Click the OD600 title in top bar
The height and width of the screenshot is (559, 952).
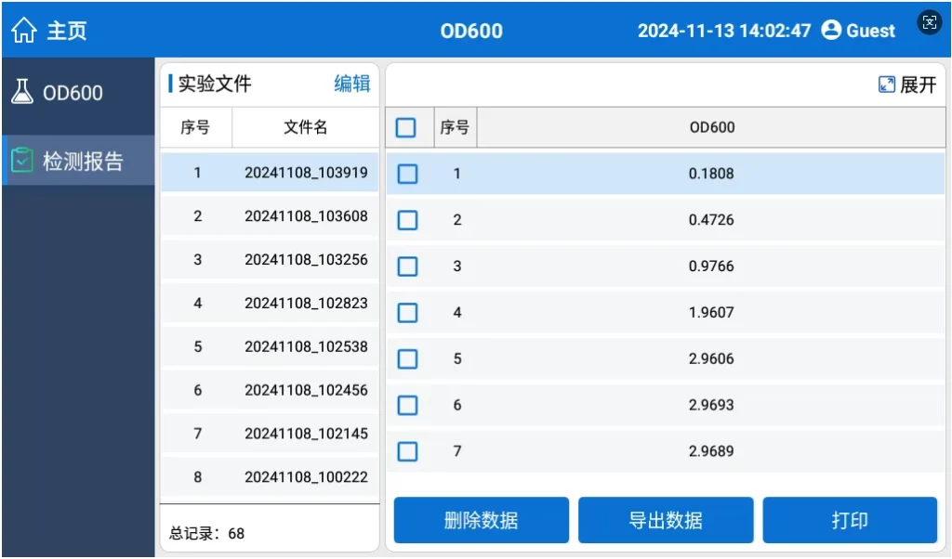click(x=471, y=31)
